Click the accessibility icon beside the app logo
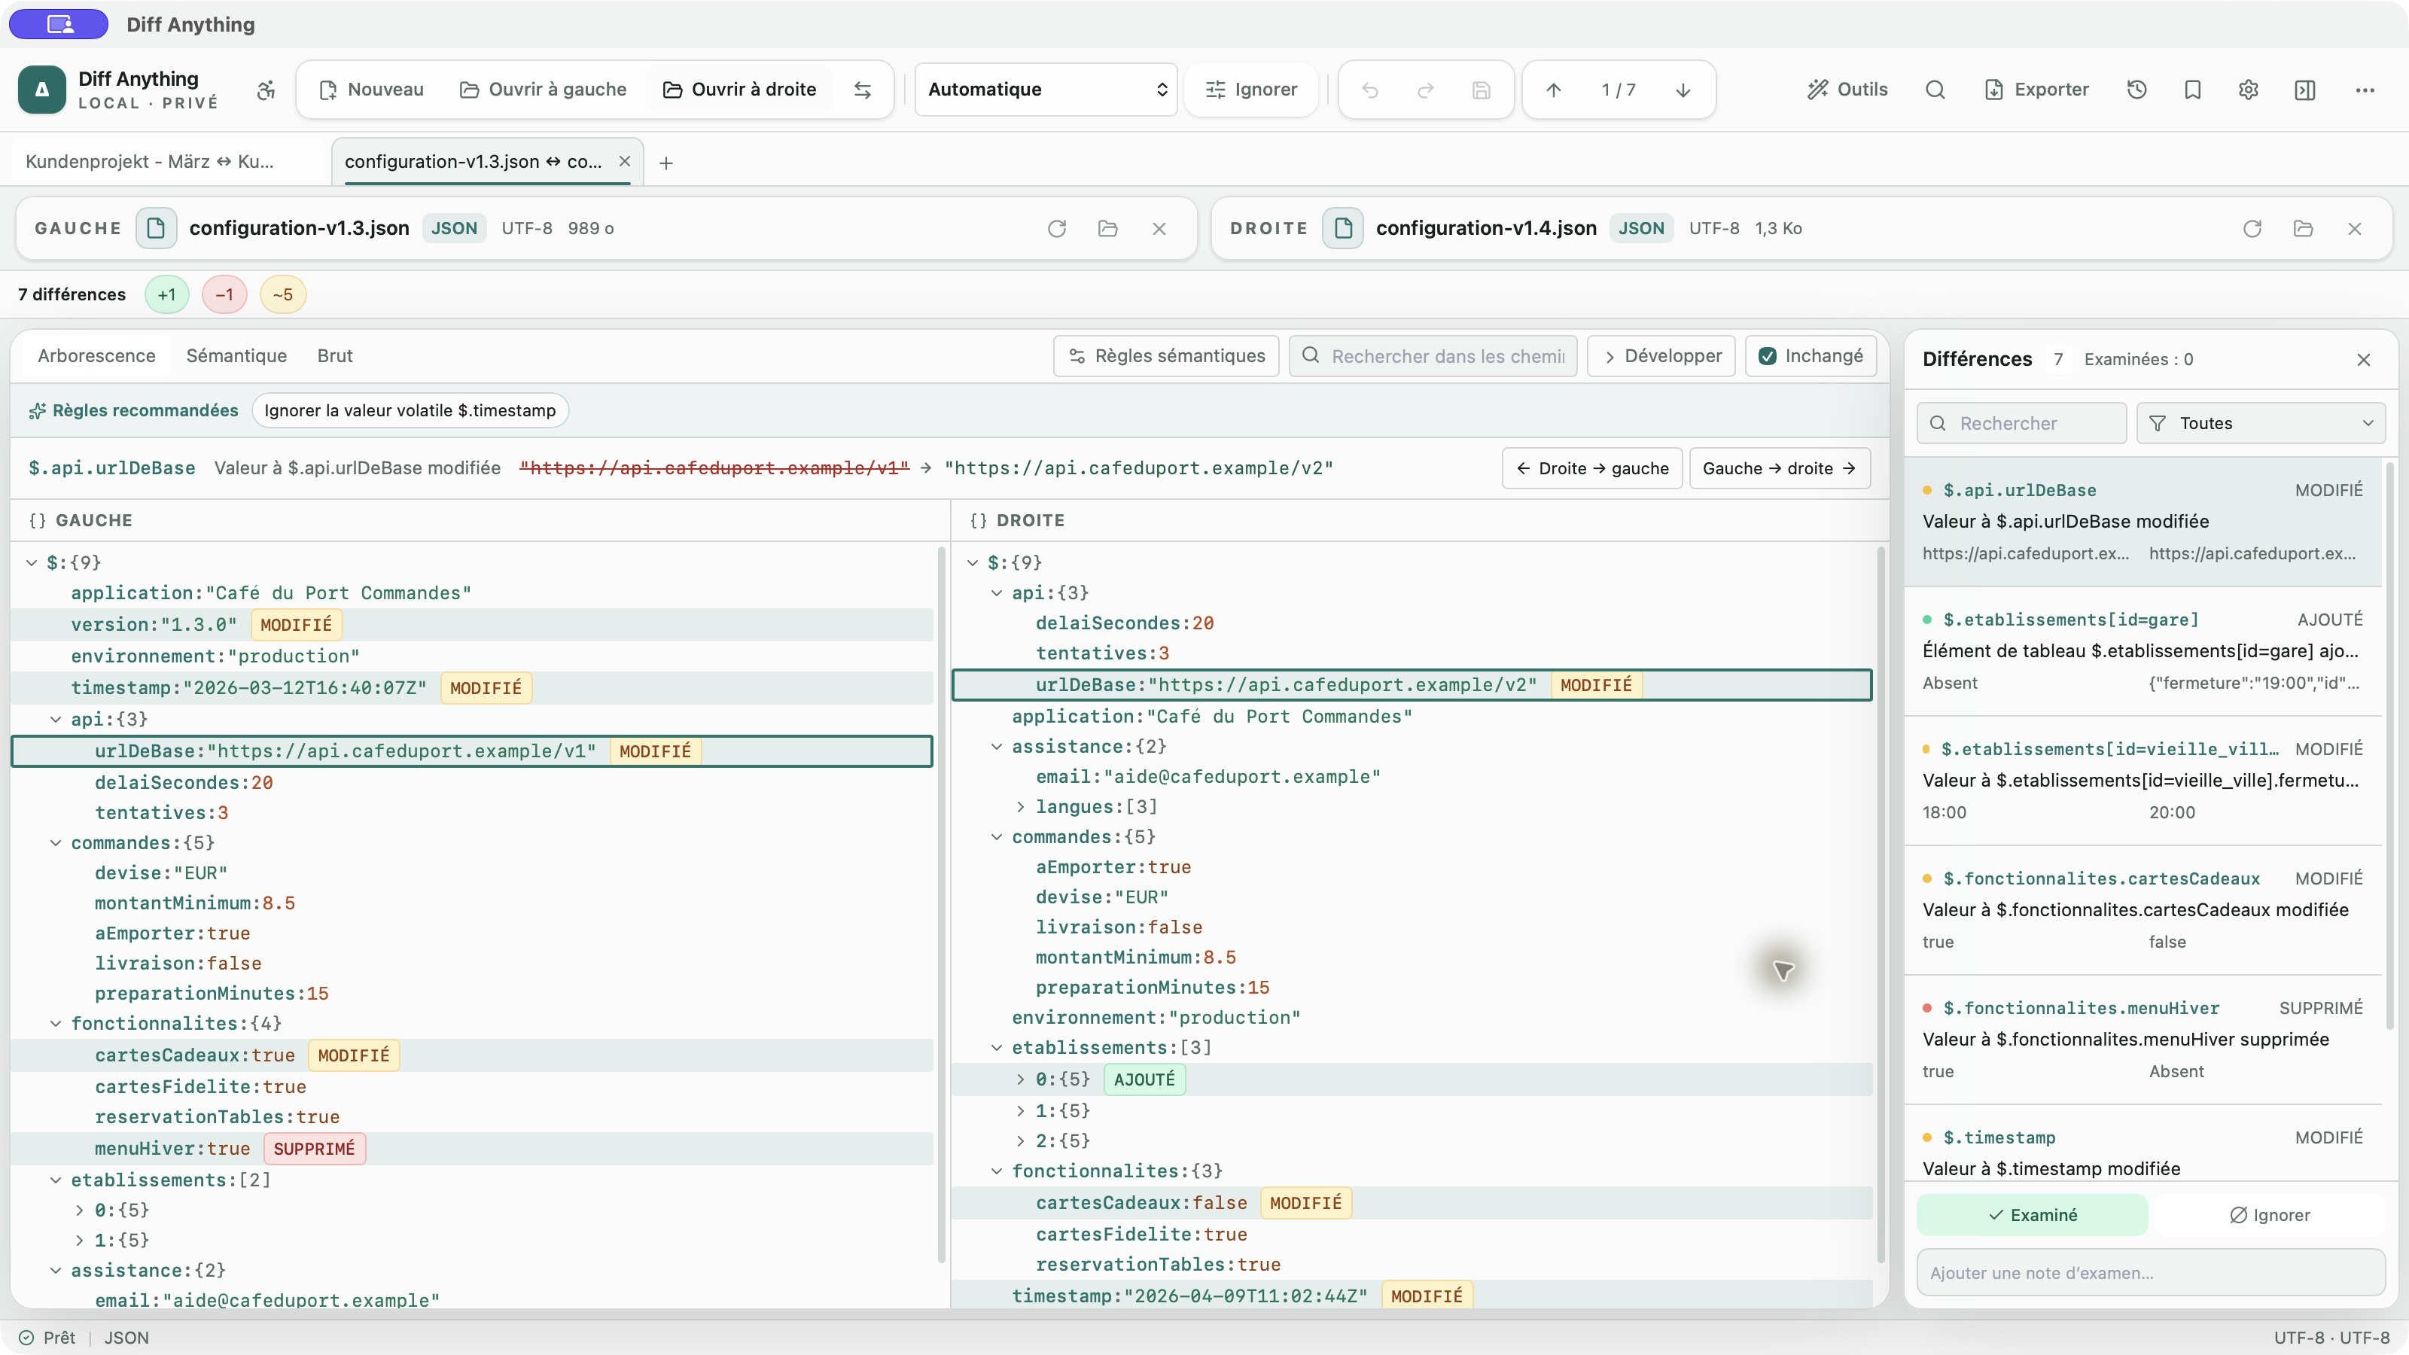This screenshot has height=1355, width=2409. (266, 90)
